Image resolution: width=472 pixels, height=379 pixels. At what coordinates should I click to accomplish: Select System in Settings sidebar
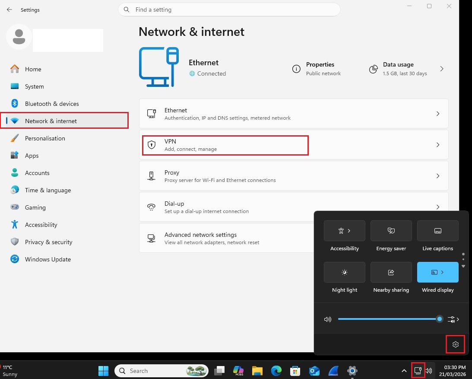click(x=64, y=86)
